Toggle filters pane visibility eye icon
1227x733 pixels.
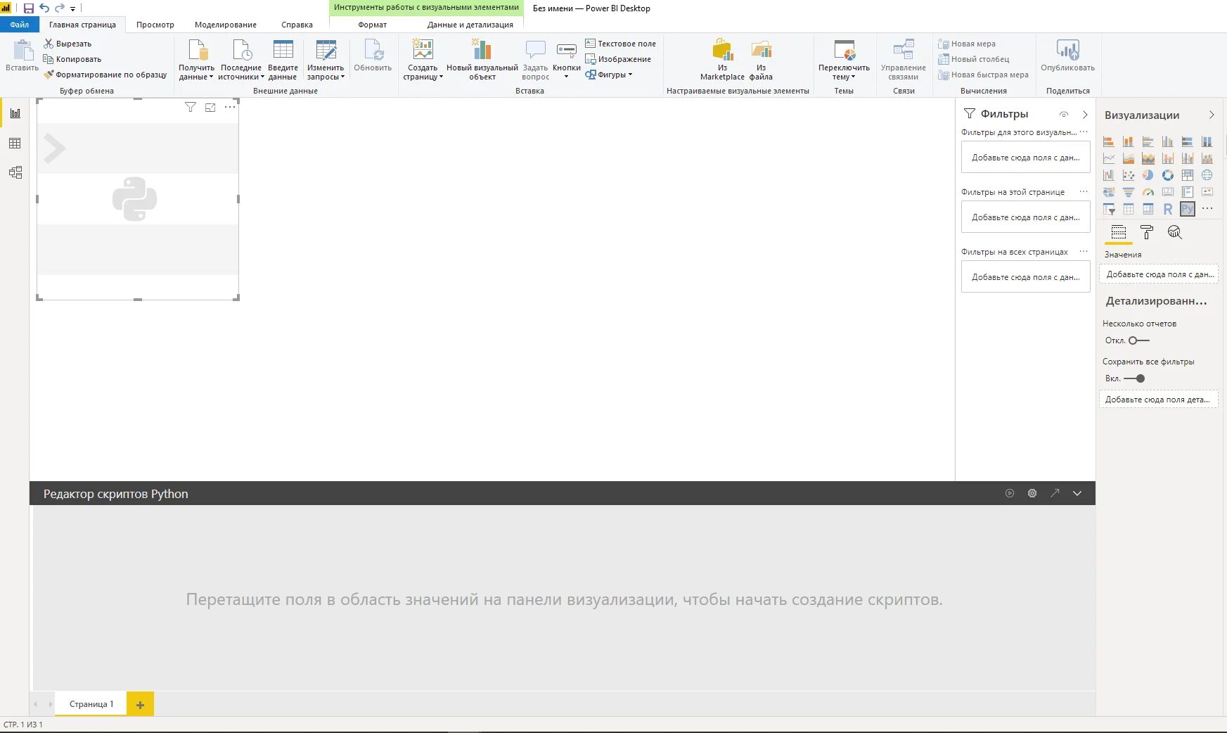pyautogui.click(x=1064, y=114)
